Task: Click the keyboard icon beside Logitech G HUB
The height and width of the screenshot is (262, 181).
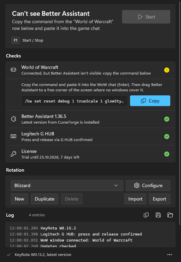Action: pos(13,136)
